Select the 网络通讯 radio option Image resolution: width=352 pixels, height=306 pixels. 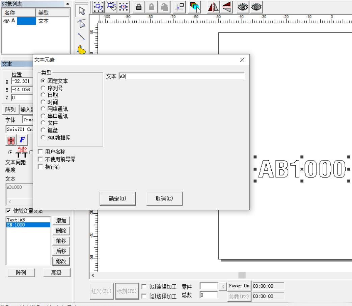[x=43, y=109]
